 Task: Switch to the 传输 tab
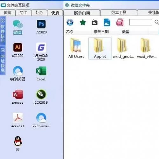(8, 13)
